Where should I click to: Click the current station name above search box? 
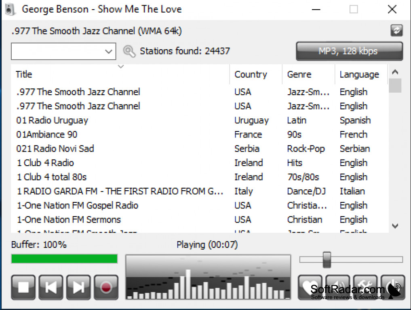coord(97,31)
